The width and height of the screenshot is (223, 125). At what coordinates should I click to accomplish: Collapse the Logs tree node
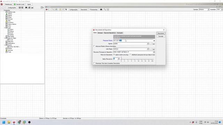coord(5,28)
